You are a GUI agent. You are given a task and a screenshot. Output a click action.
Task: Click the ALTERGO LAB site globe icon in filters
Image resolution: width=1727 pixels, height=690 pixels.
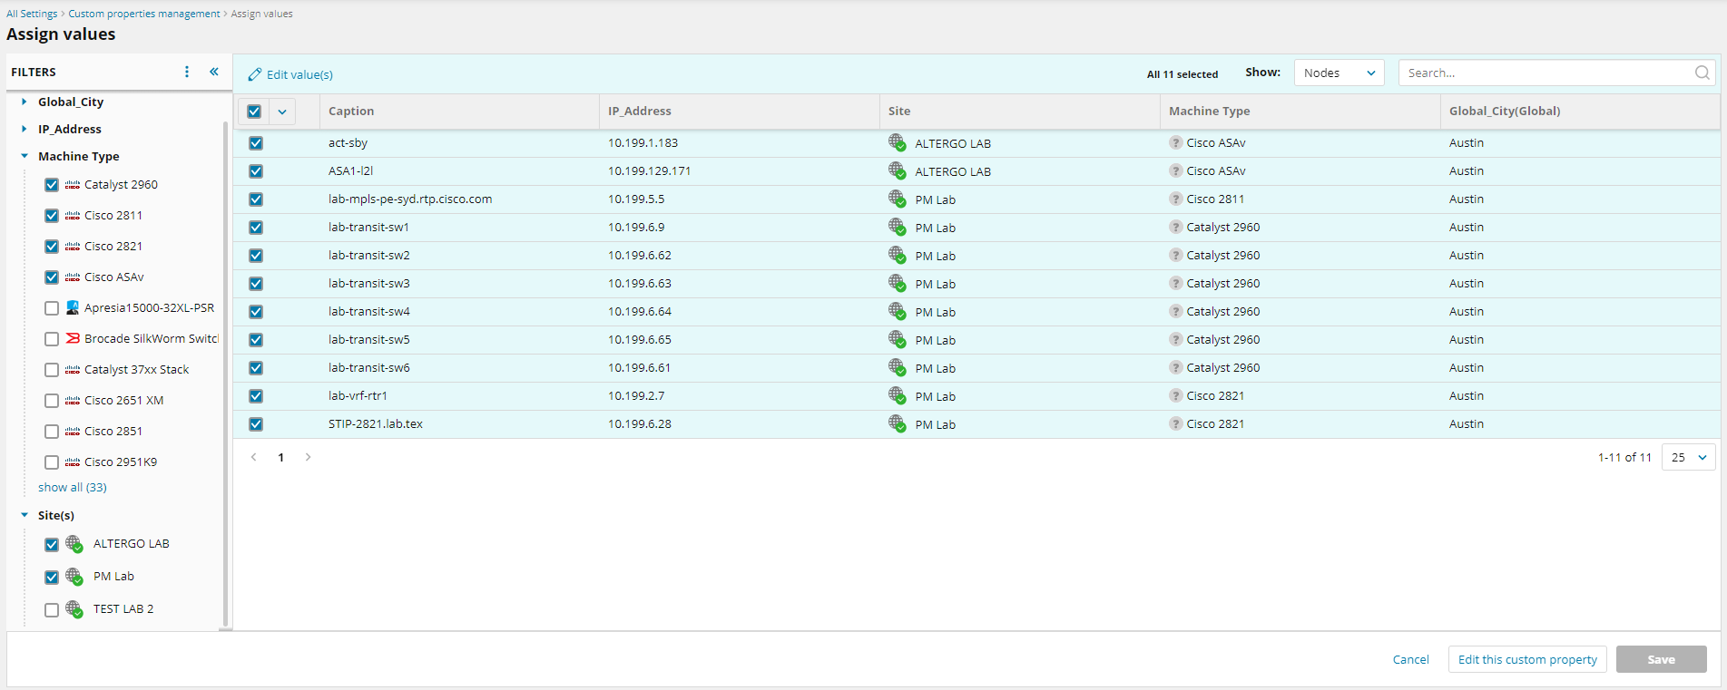[74, 544]
